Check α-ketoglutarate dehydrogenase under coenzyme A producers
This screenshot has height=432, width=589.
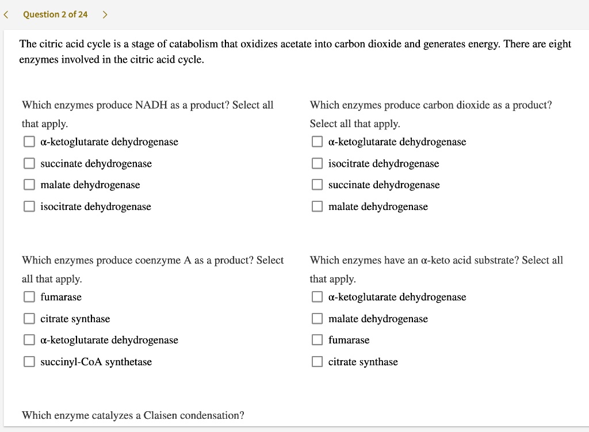(x=29, y=339)
